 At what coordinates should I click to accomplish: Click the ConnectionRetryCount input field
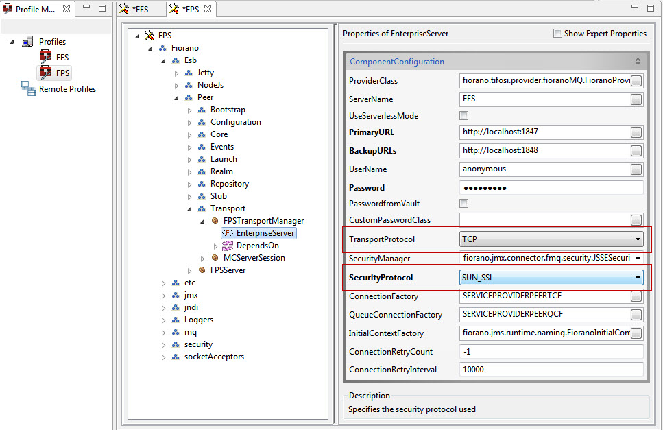click(x=551, y=352)
